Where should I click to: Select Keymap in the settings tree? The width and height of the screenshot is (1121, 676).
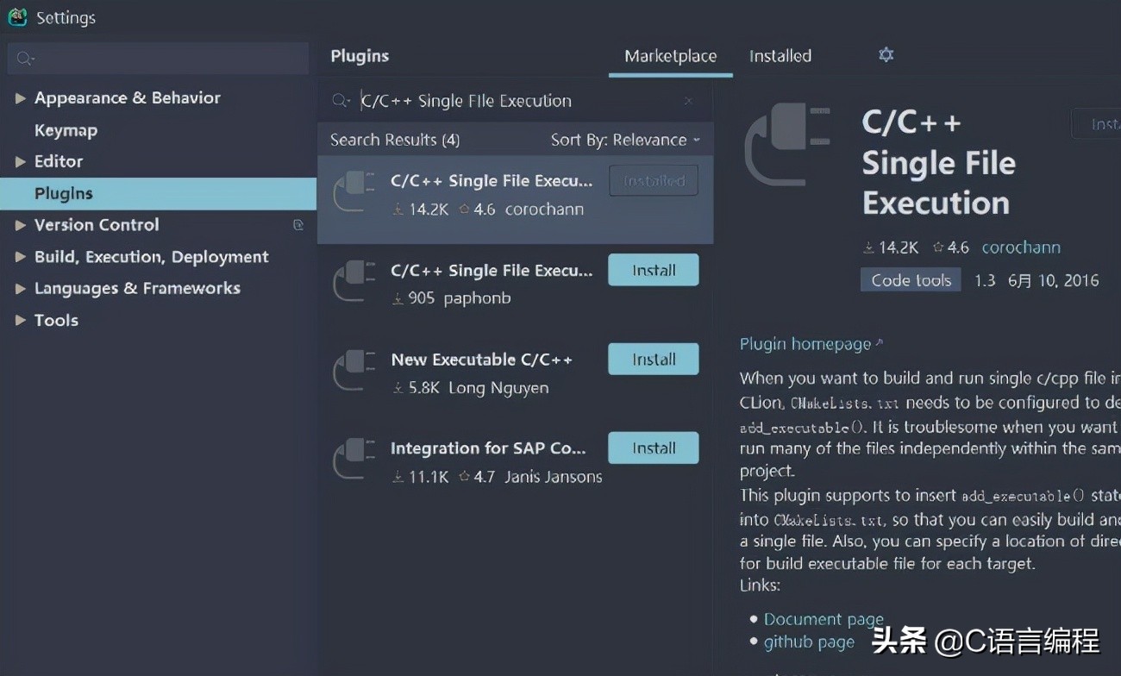coord(66,130)
